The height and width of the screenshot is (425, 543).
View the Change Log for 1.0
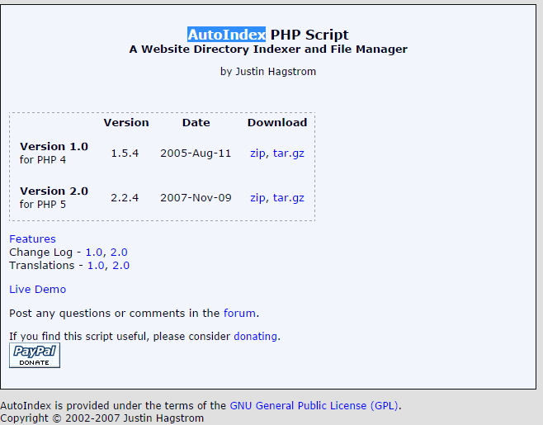click(93, 253)
